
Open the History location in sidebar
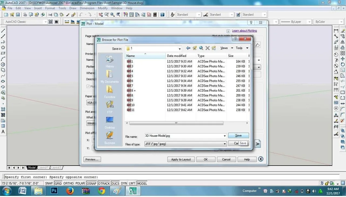110,61
